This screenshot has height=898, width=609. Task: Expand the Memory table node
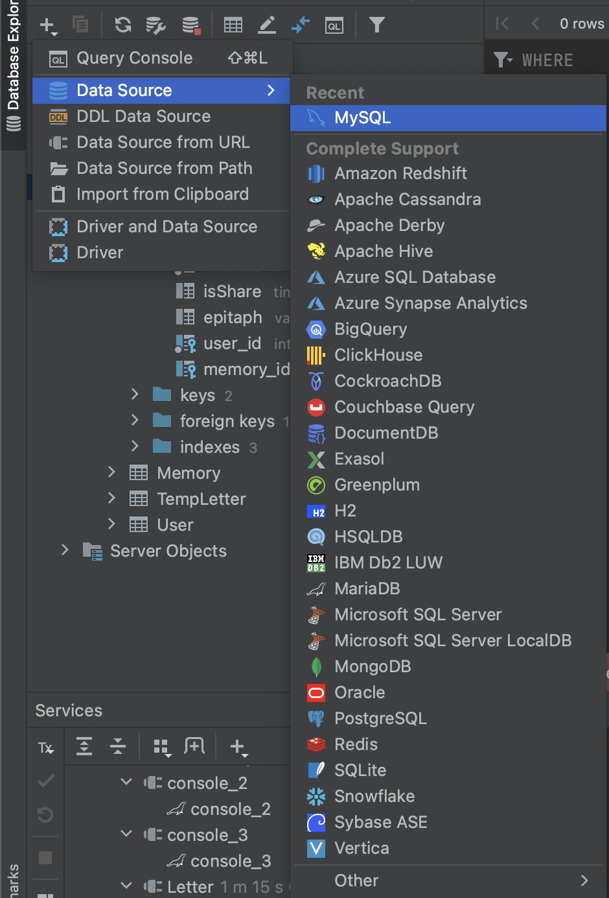point(111,472)
